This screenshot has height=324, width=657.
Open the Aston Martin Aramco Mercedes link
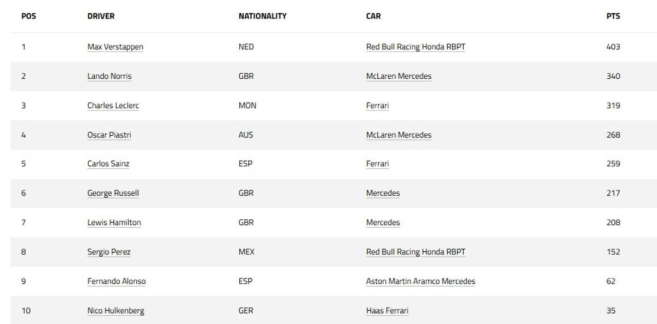420,281
